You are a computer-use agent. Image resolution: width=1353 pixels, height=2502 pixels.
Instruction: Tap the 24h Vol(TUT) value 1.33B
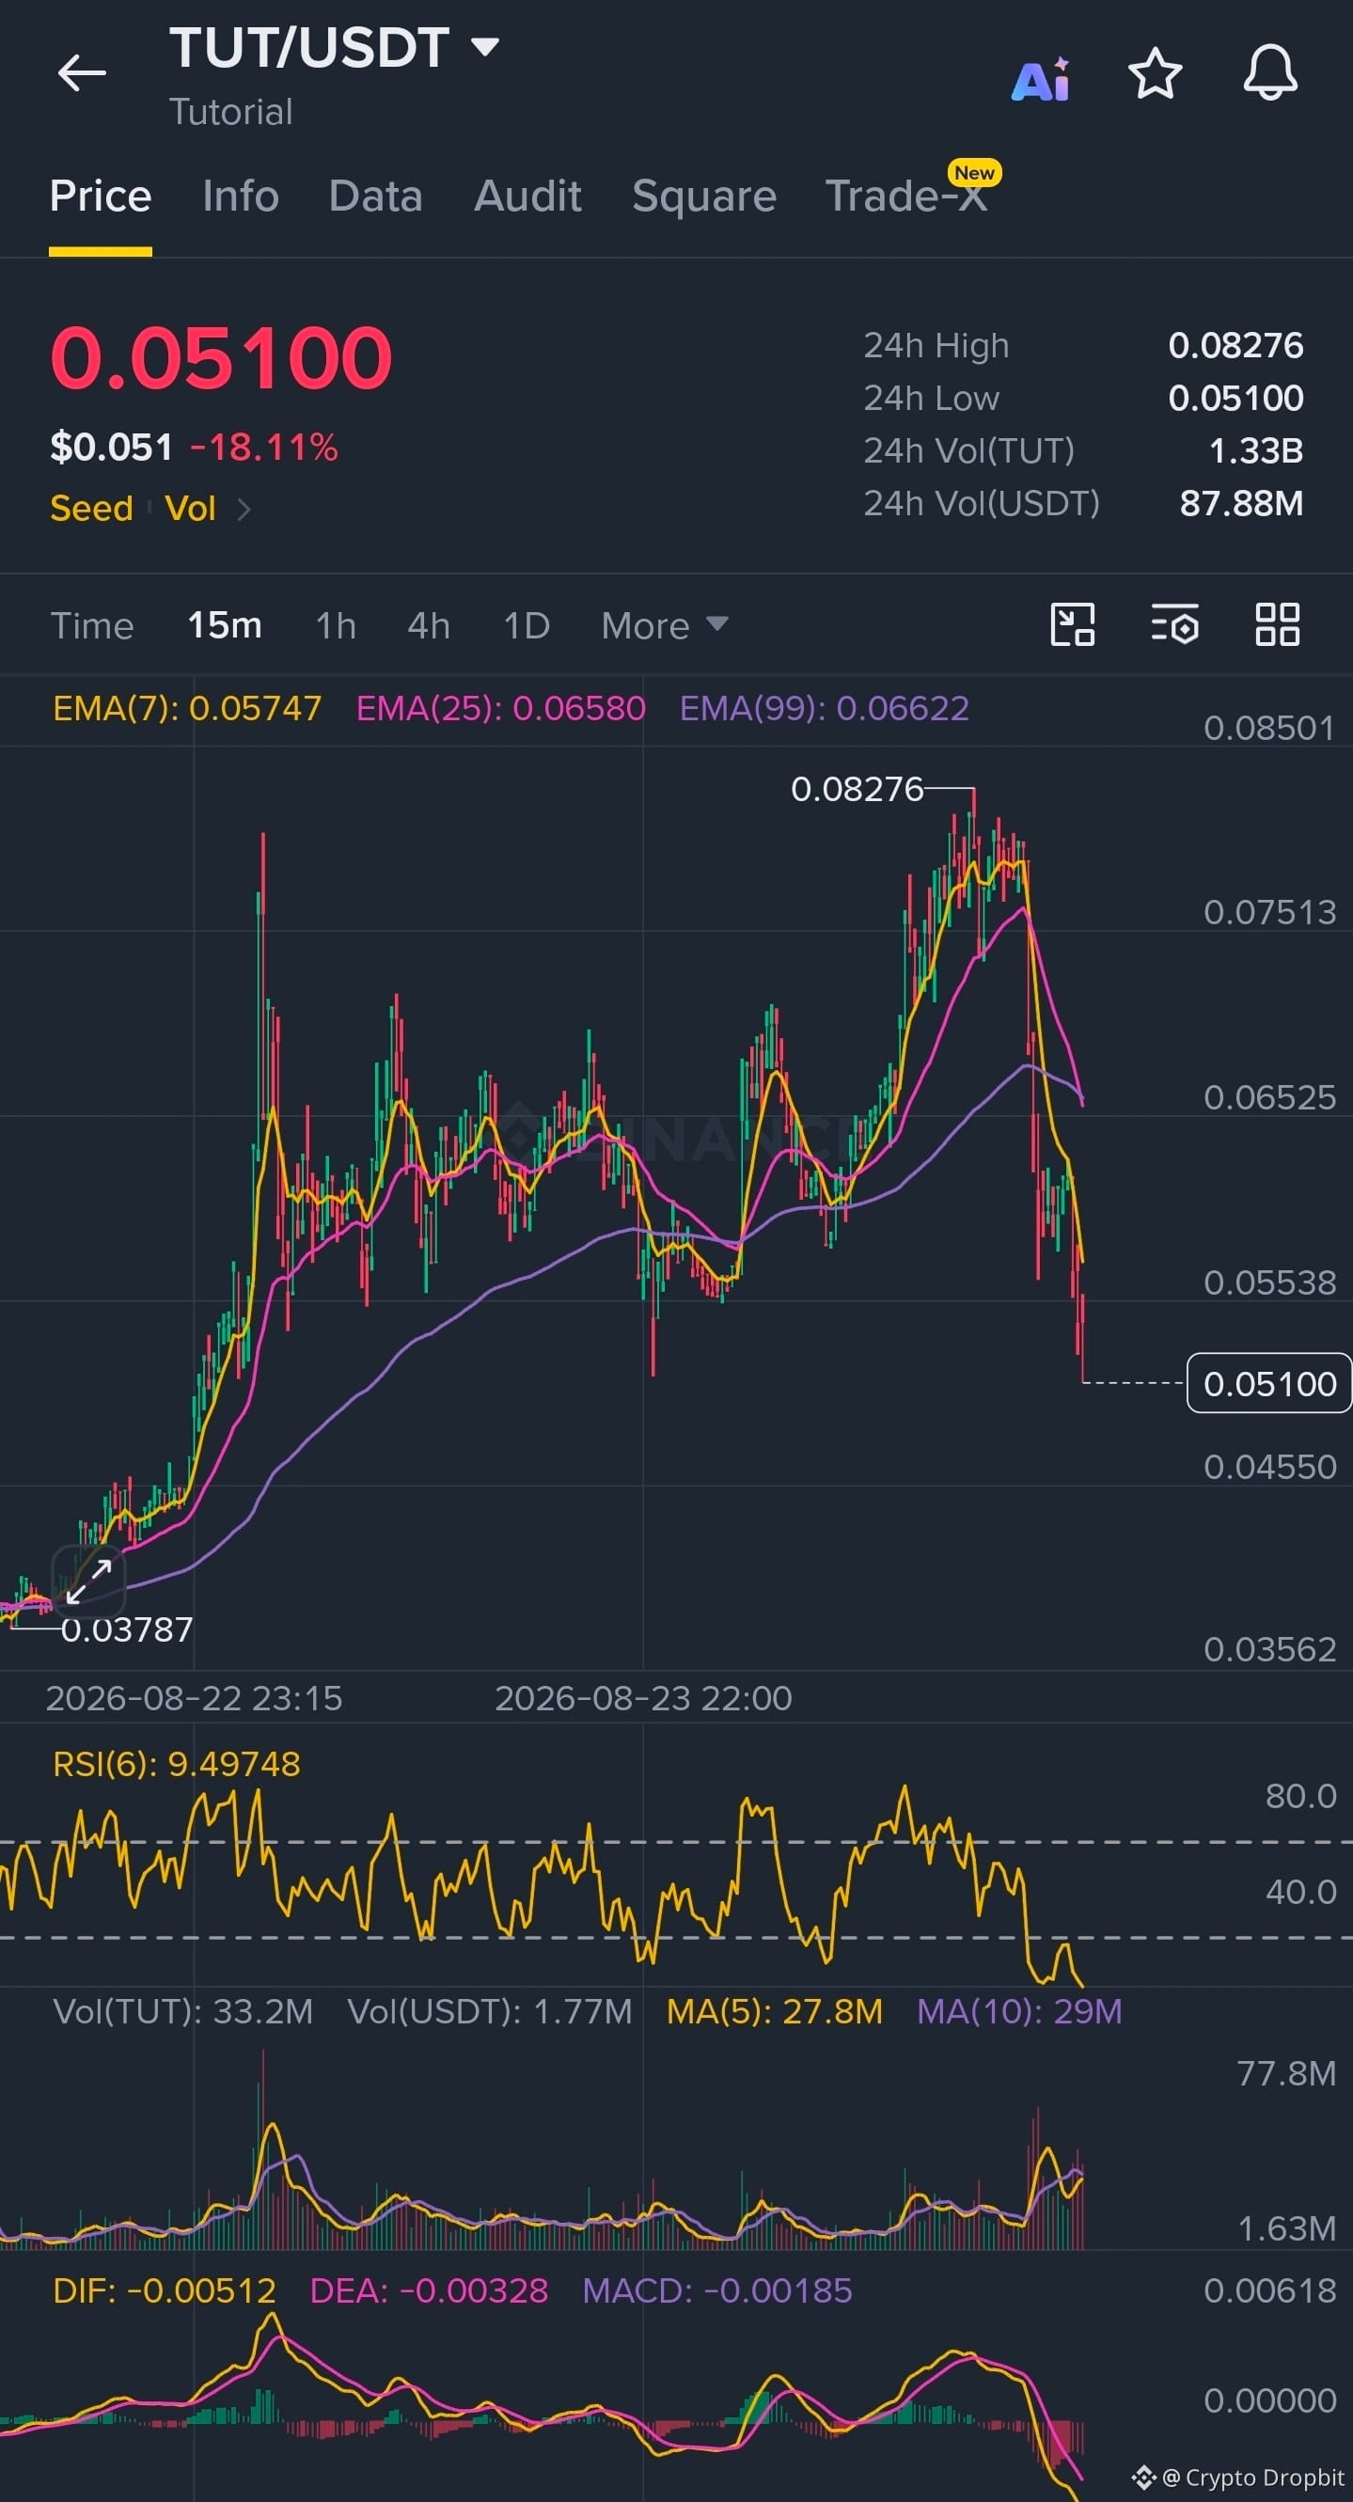pyautogui.click(x=1256, y=450)
